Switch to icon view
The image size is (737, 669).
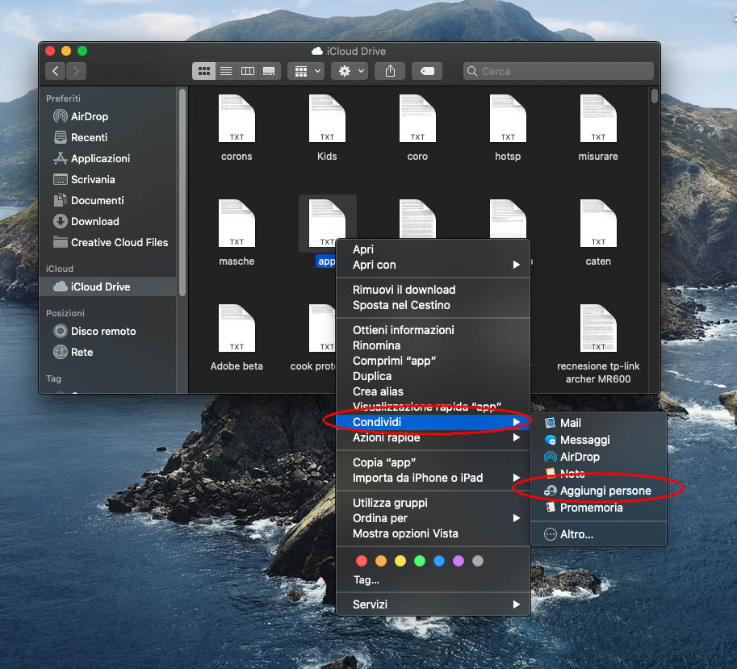[x=204, y=71]
